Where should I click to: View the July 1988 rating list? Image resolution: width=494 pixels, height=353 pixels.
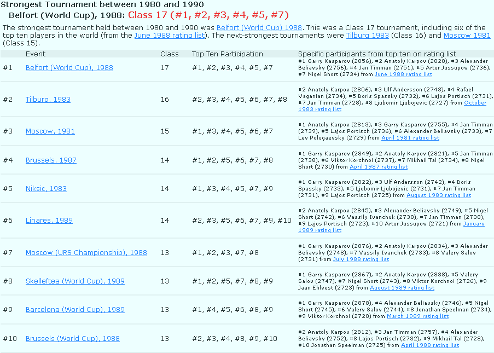[361, 259]
